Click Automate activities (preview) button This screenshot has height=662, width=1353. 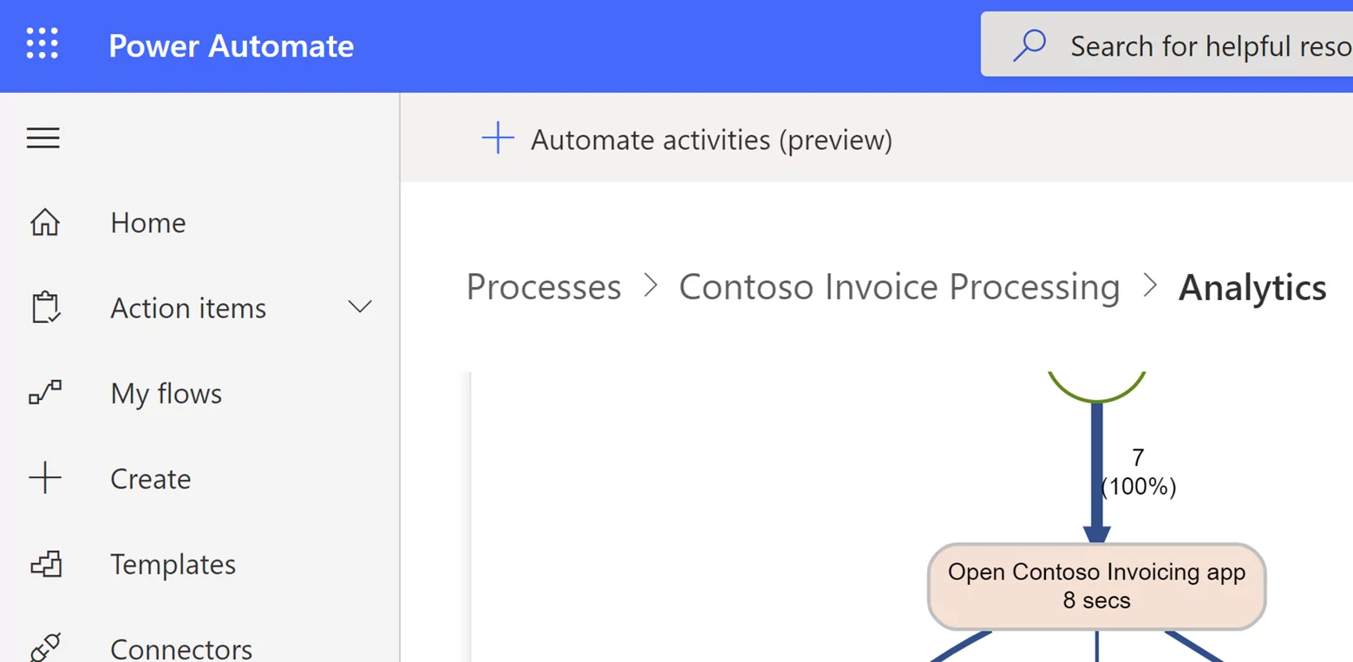[x=687, y=139]
